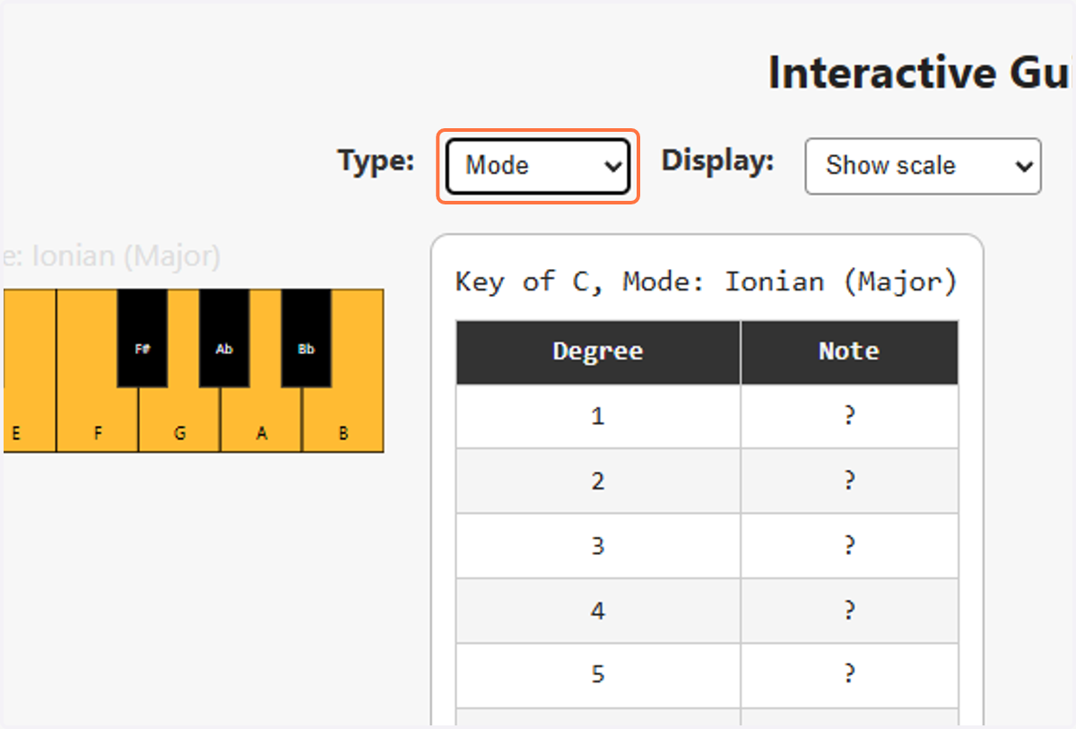Click the degree 4 cell
The height and width of the screenshot is (729, 1076).
coord(598,611)
